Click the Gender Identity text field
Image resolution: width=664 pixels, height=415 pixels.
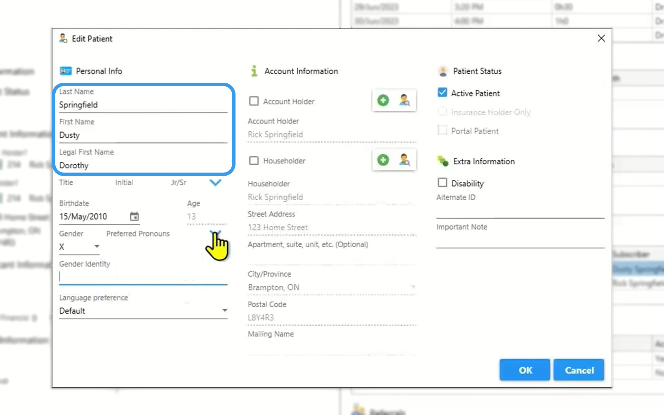tap(143, 277)
